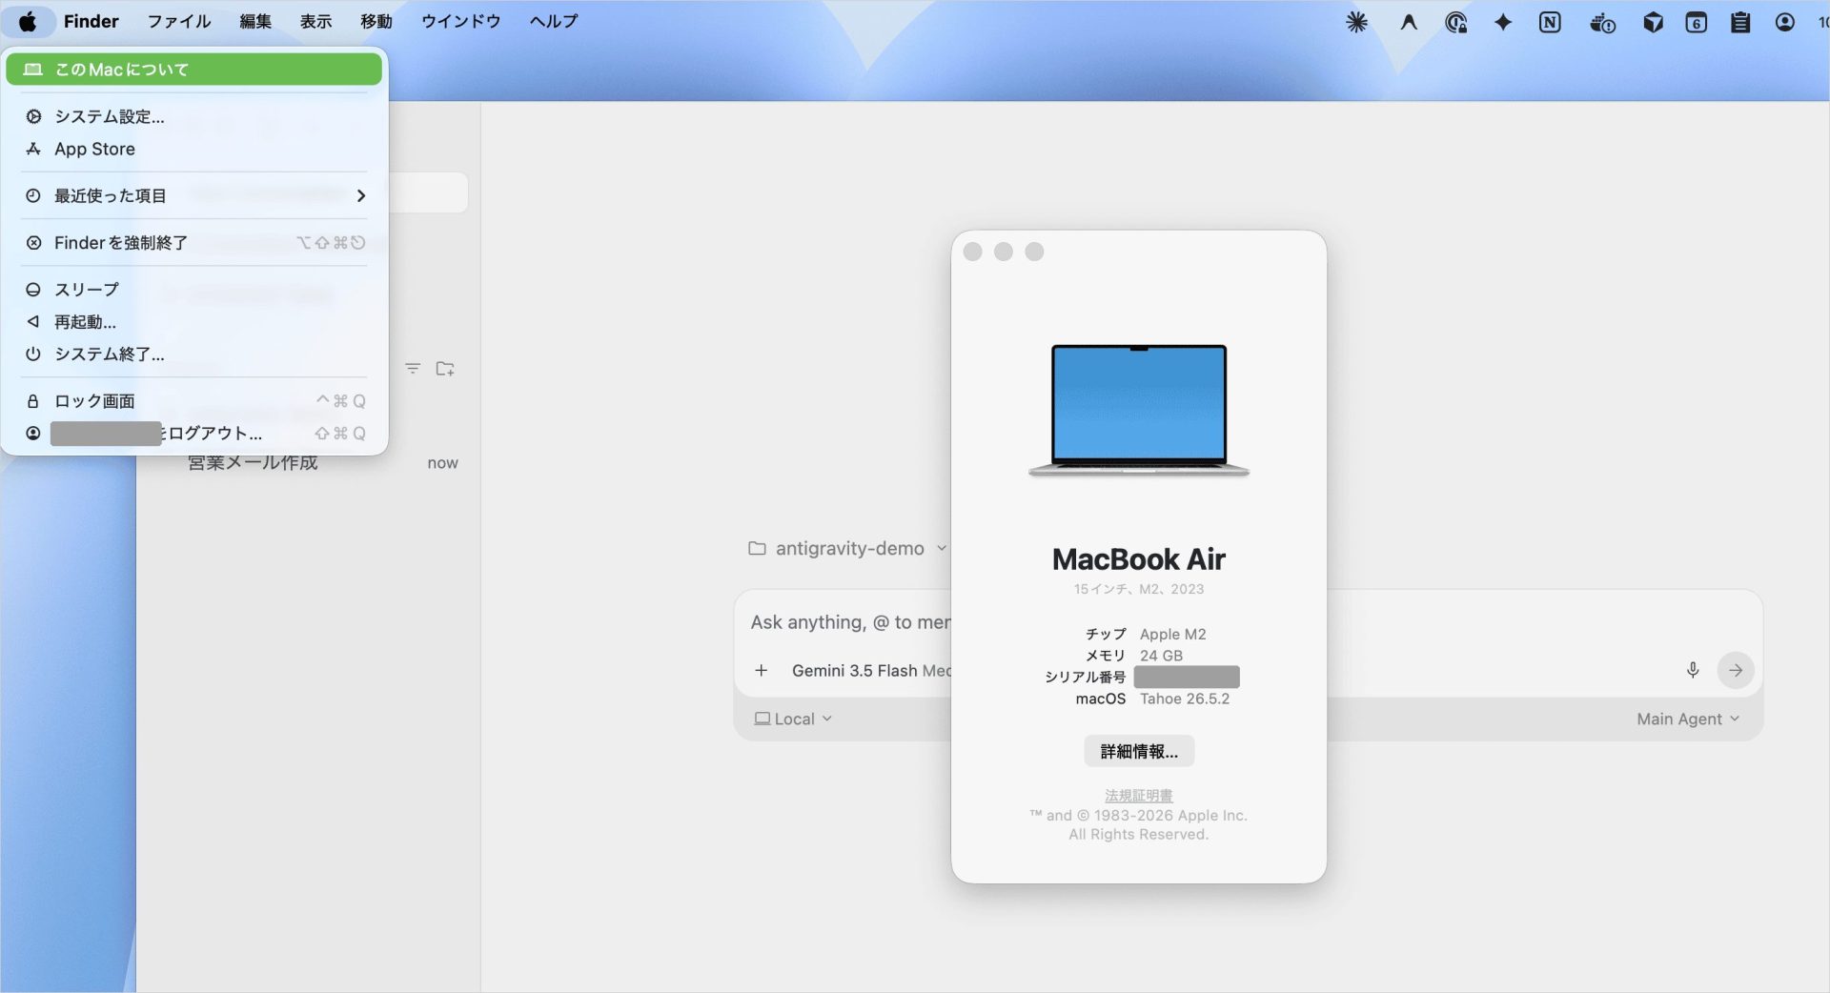1830x993 pixels.
Task: Open App Store from Apple menu
Action: [193, 149]
